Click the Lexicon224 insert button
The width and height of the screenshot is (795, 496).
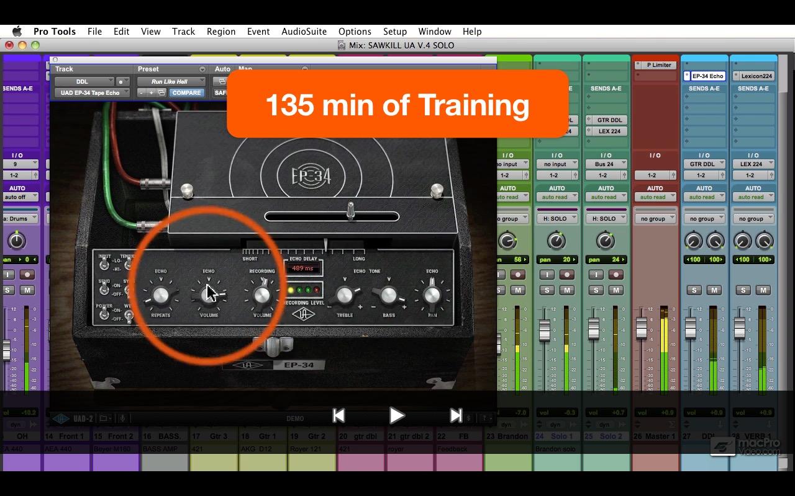(x=753, y=76)
